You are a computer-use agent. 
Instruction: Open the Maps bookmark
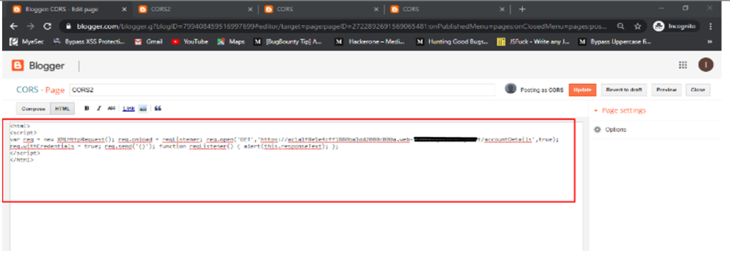pos(232,42)
